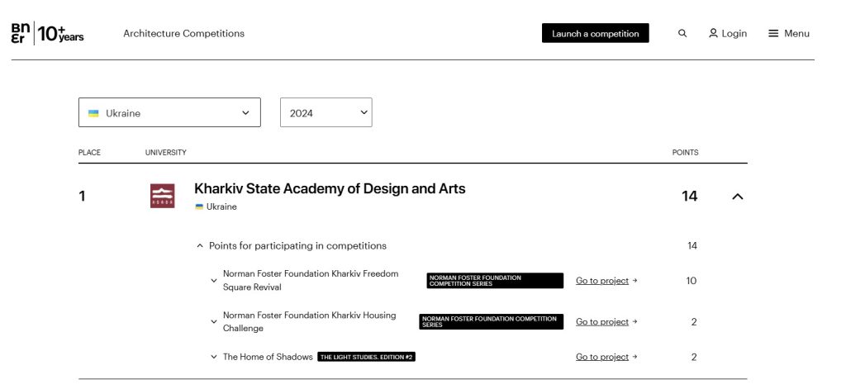The width and height of the screenshot is (846, 389).
Task: Open the Ukraine country dropdown
Action: [169, 113]
